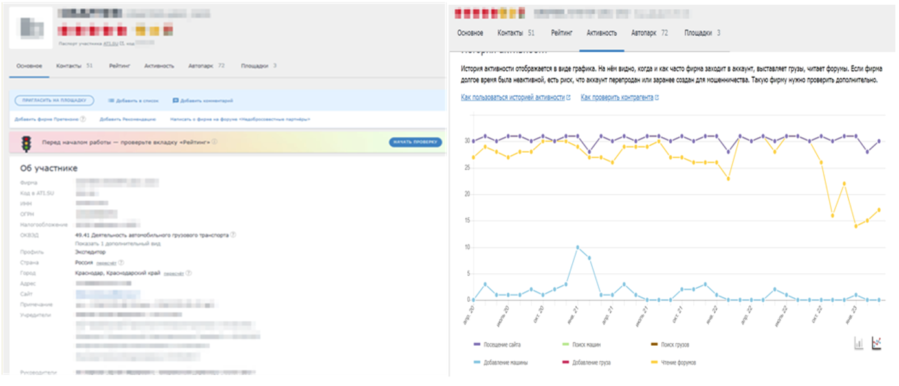Click the list icon beside «Добавить в список»
899x386 pixels.
111,101
